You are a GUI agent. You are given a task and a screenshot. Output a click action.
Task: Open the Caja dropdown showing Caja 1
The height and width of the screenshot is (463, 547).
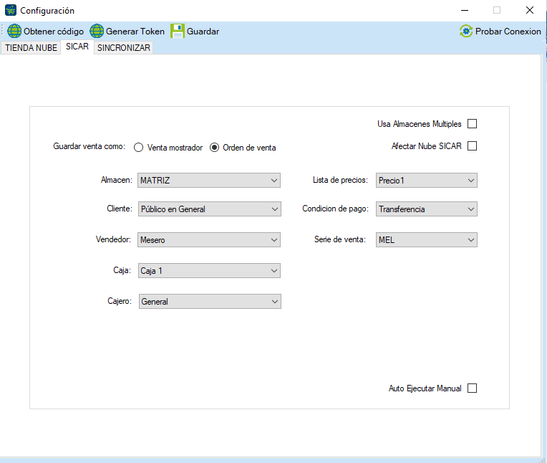point(209,270)
